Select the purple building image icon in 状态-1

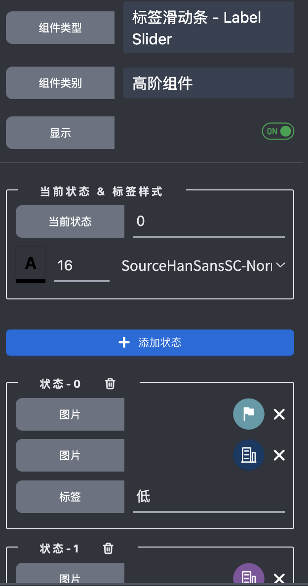[248, 575]
